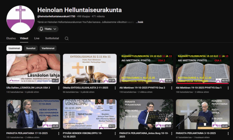Open the Heinolan Helluntaiseurakunta channel avatar
Image resolution: width=233 pixels, height=140 pixels.
[21, 20]
